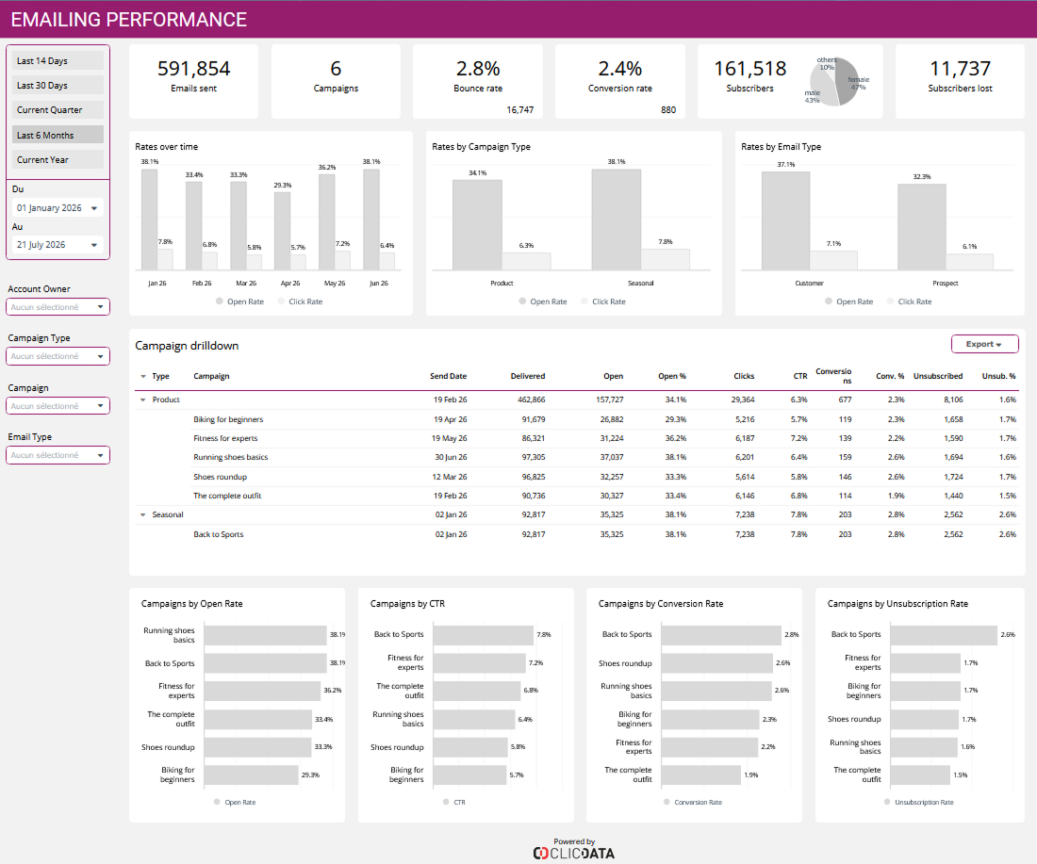
Task: Toggle Open Rate legend in Rates over time
Action: point(239,302)
